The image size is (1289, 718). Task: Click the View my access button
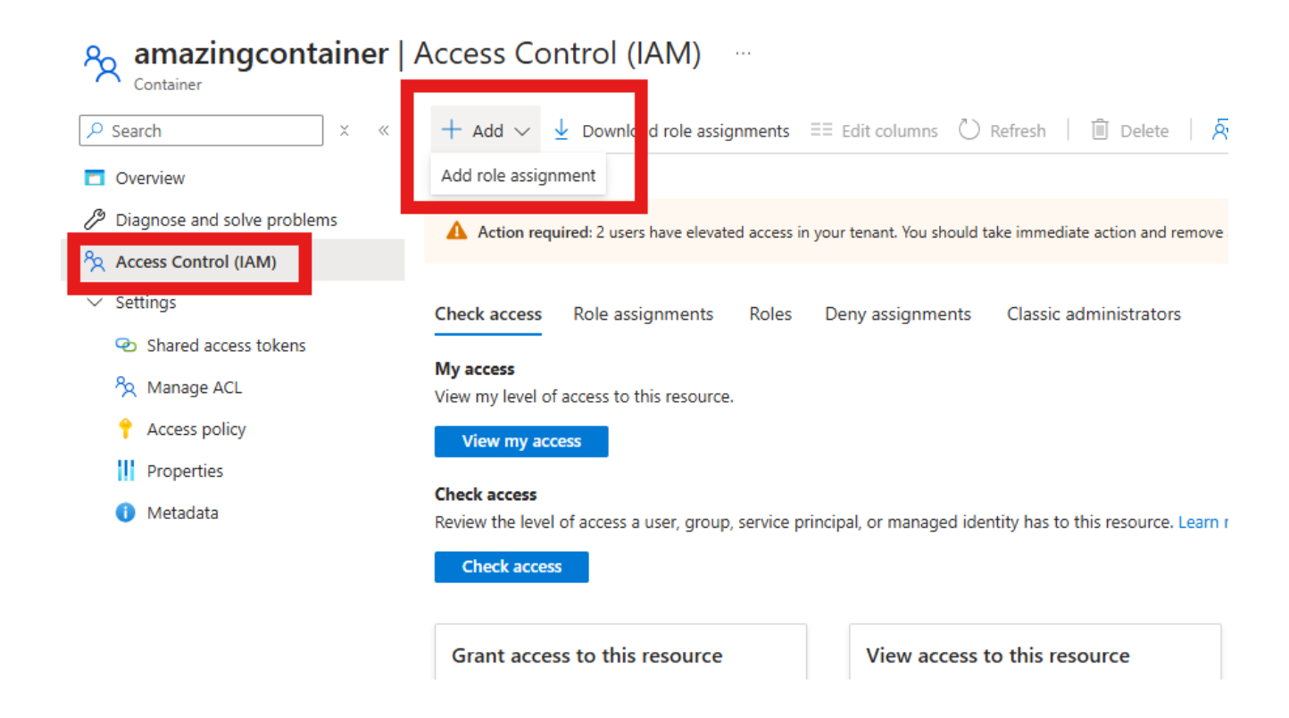521,441
